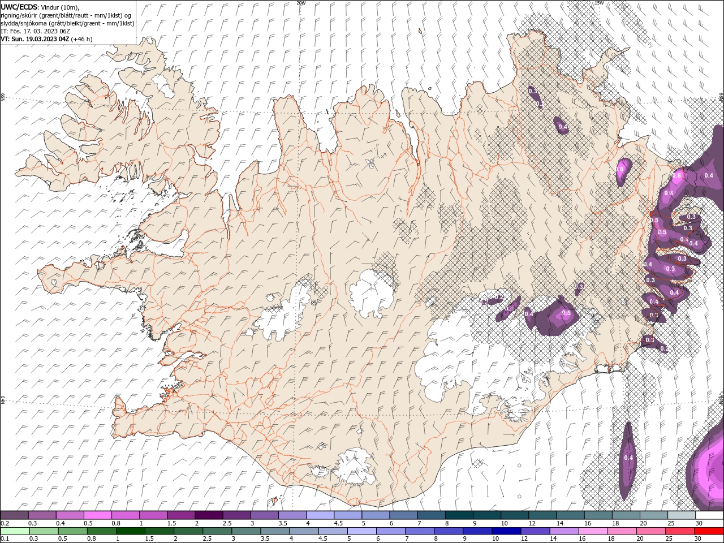Image resolution: width=724 pixels, height=543 pixels.
Task: Click the deep blue swatch starting at 10, lower legend
Action: coord(506,531)
